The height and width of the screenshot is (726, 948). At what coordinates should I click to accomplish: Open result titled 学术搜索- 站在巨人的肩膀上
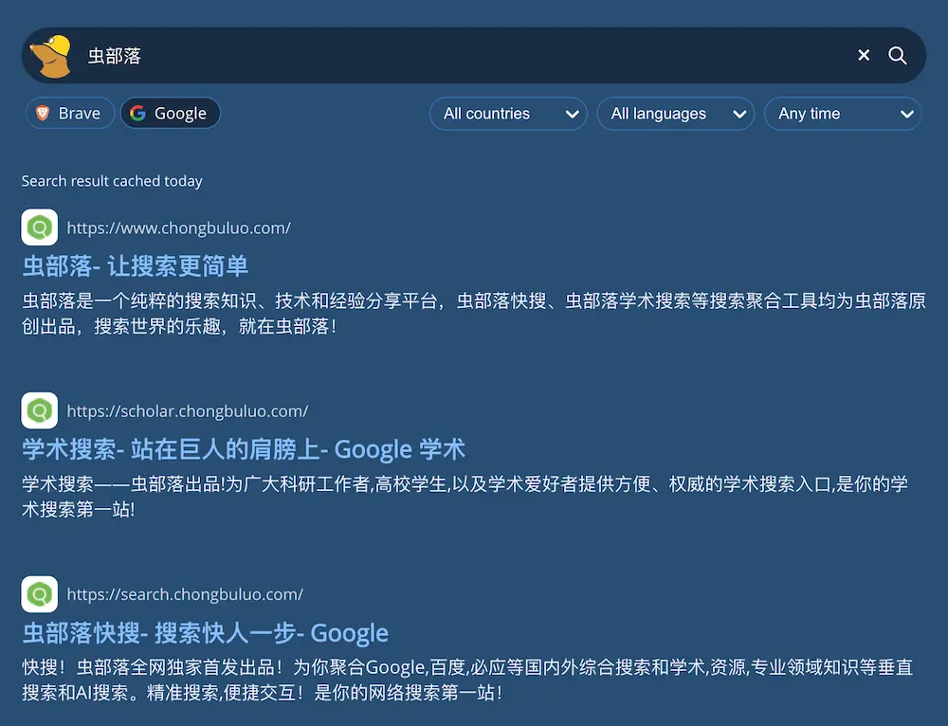[244, 449]
